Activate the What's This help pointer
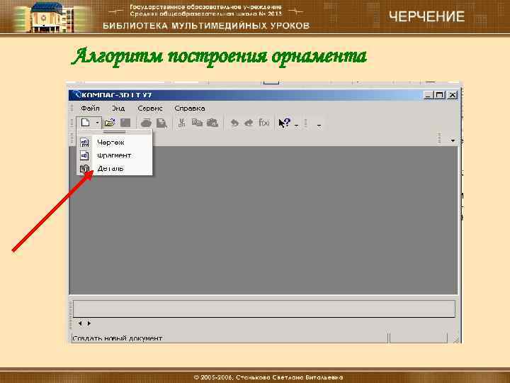 tap(284, 123)
